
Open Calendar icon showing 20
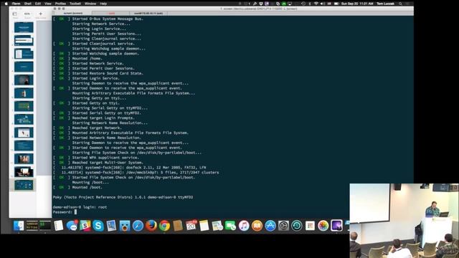191,226
